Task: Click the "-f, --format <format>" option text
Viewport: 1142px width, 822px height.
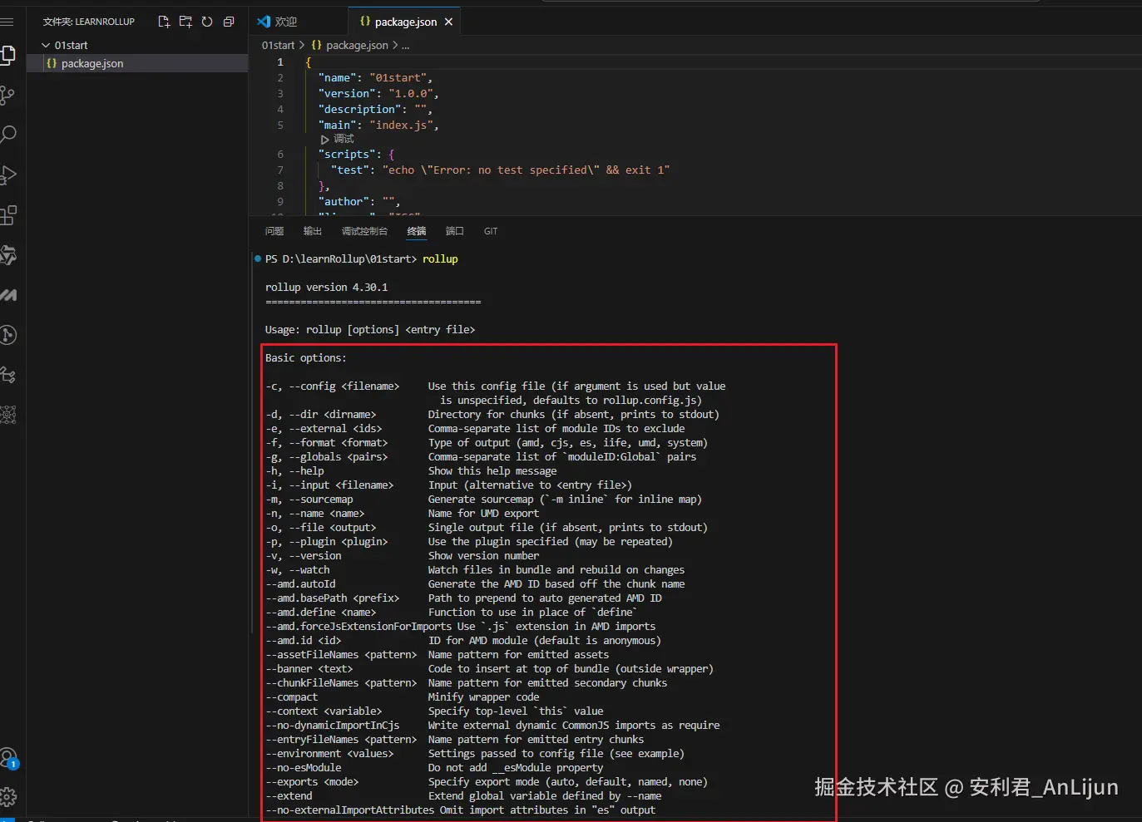Action: (326, 442)
